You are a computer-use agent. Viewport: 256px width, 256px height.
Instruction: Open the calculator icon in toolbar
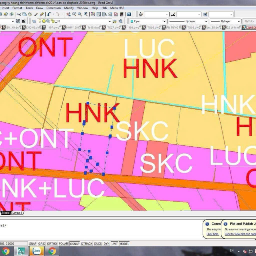tap(122, 14)
